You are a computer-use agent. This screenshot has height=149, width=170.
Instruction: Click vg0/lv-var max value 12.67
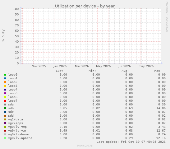click(161, 131)
